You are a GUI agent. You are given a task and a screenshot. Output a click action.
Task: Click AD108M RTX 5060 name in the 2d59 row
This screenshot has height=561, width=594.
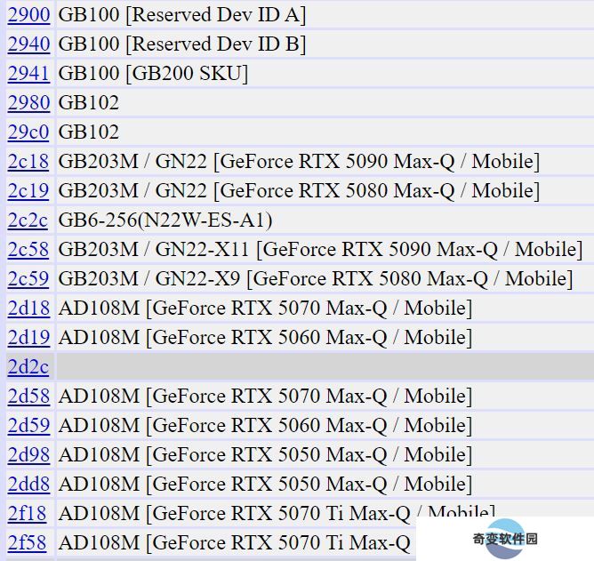[x=266, y=426]
